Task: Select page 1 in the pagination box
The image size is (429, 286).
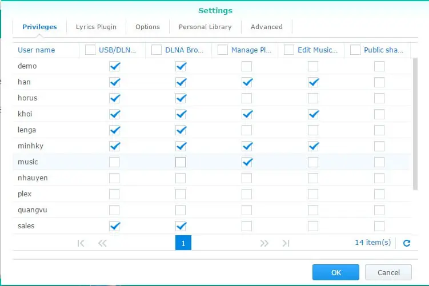Action: tap(183, 243)
